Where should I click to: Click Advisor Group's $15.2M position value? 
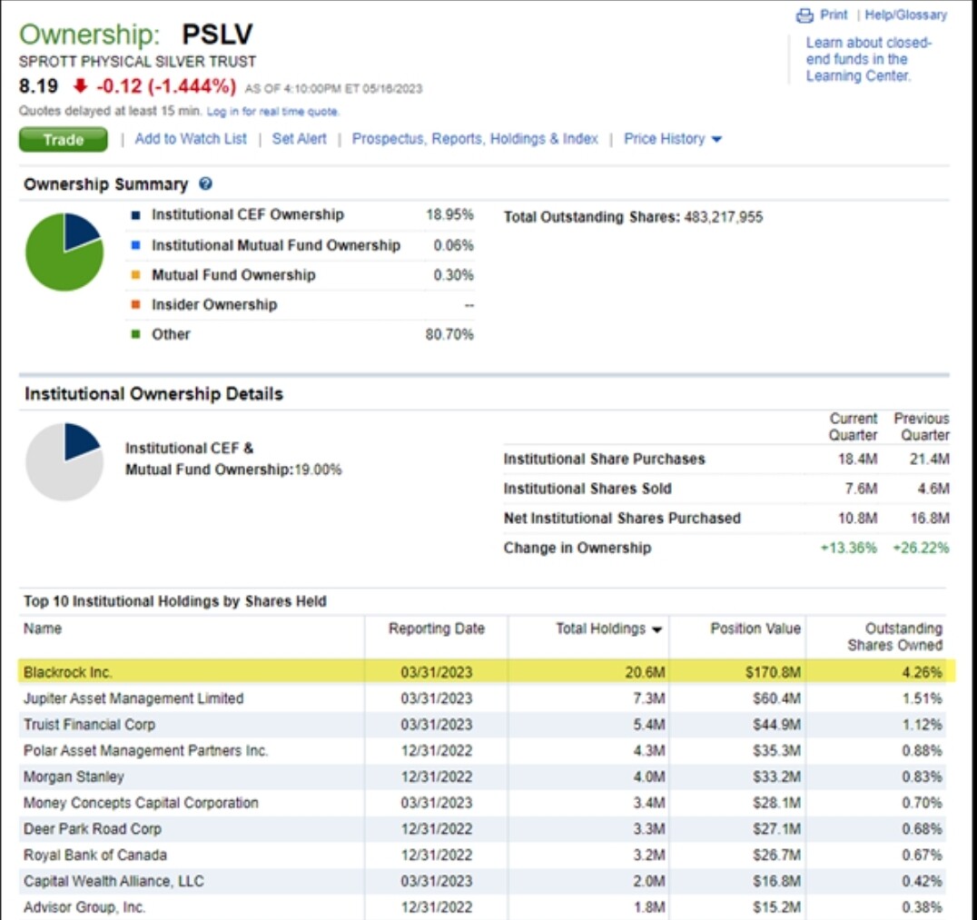point(776,907)
